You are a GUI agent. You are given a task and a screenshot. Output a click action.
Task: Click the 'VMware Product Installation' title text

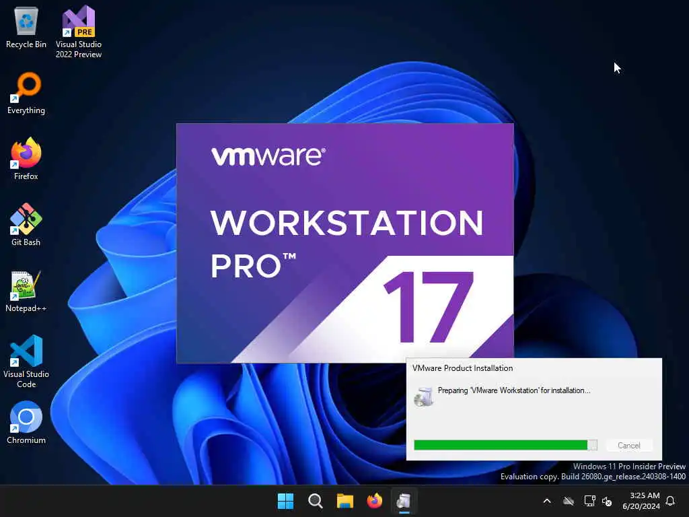pos(462,368)
